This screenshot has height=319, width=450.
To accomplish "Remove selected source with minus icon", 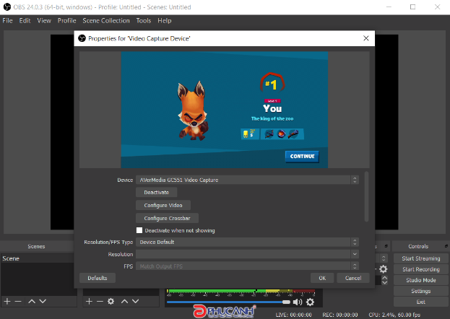I will pyautogui.click(x=100, y=301).
